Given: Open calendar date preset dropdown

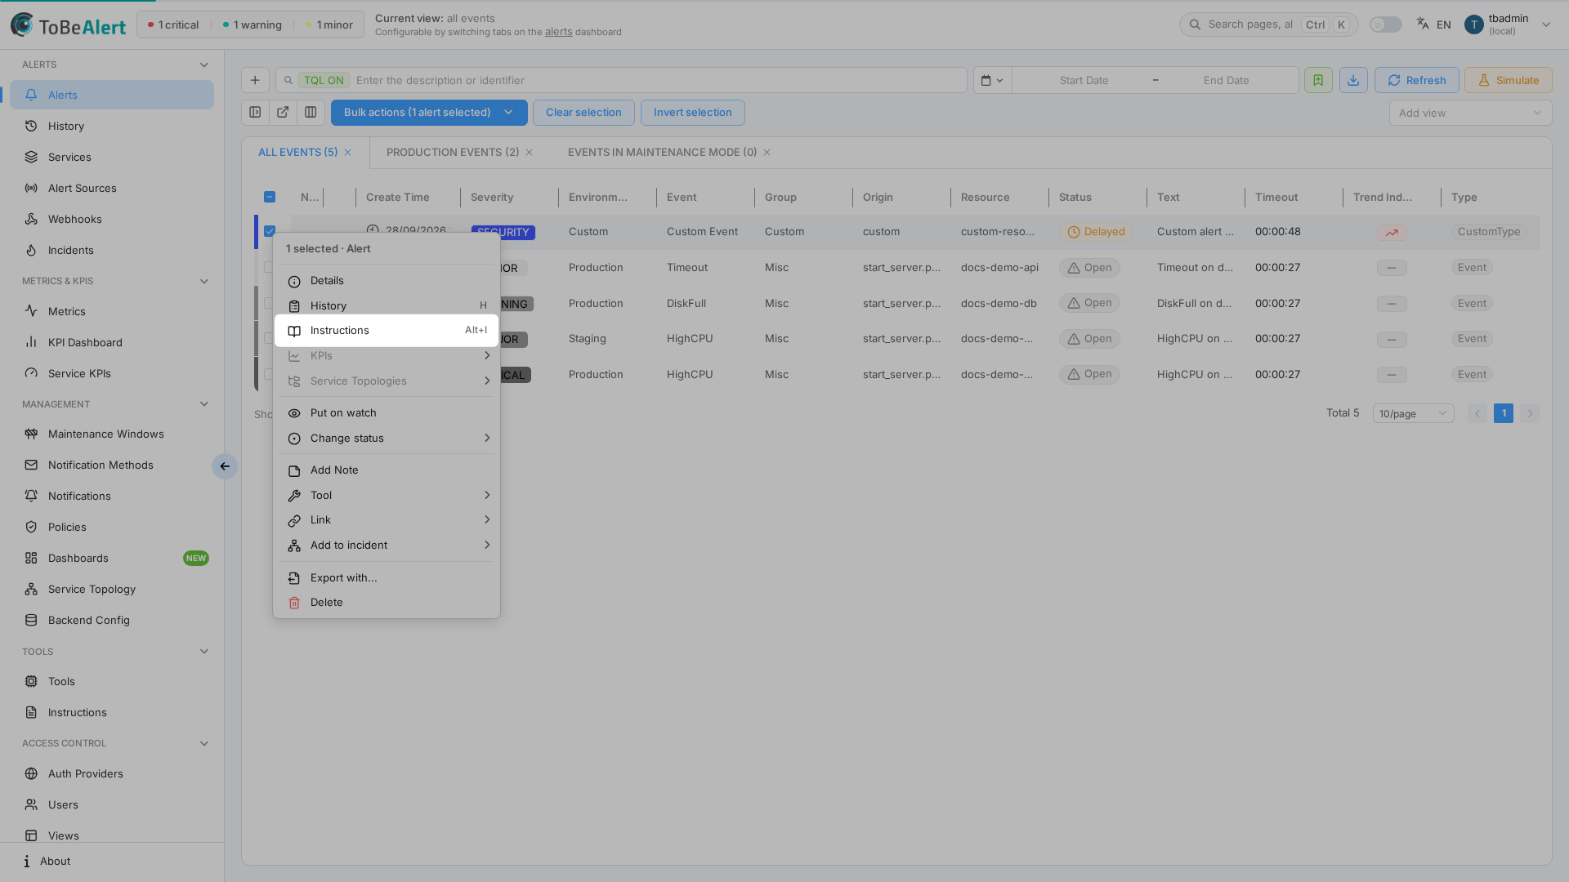Looking at the screenshot, I should coord(992,80).
